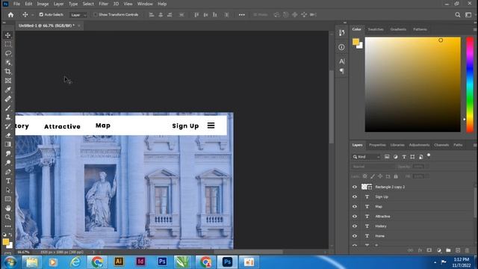Hide the History text layer

[355, 226]
